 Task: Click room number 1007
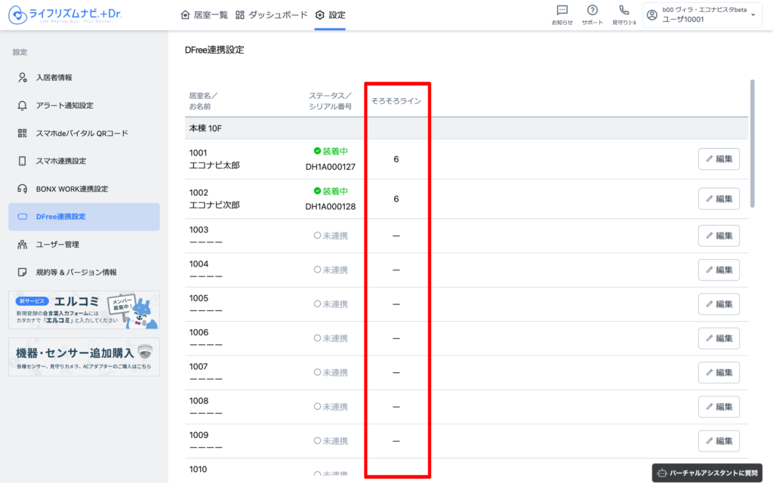[x=199, y=366]
